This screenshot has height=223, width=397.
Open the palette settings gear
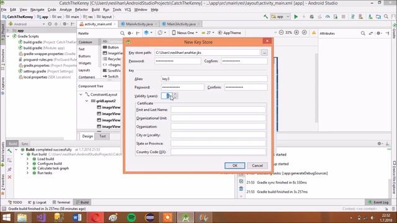[x=130, y=33]
